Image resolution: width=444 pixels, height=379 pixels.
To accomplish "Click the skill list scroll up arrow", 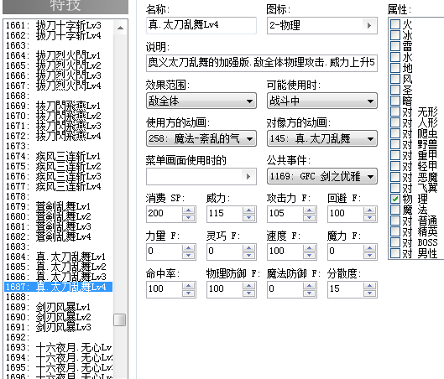I will pyautogui.click(x=120, y=28).
